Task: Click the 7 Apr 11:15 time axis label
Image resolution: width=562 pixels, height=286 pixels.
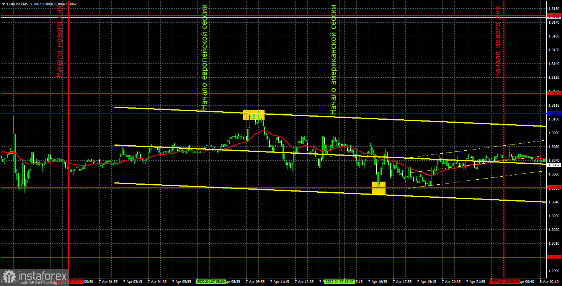Action: pyautogui.click(x=279, y=282)
